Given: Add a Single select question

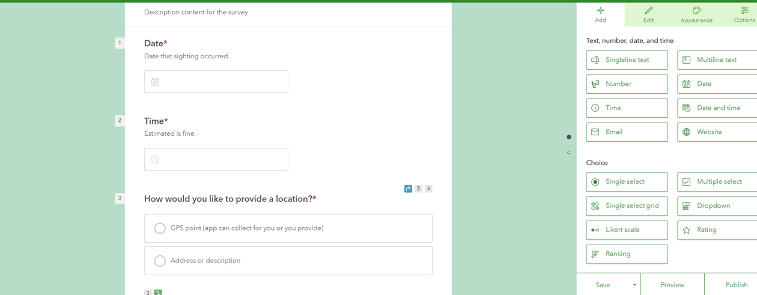Looking at the screenshot, I should (627, 182).
